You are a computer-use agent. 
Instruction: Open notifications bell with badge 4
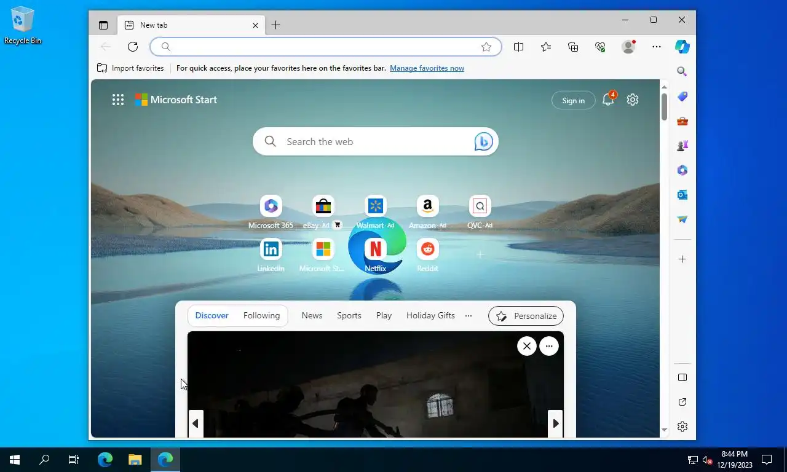[609, 99]
